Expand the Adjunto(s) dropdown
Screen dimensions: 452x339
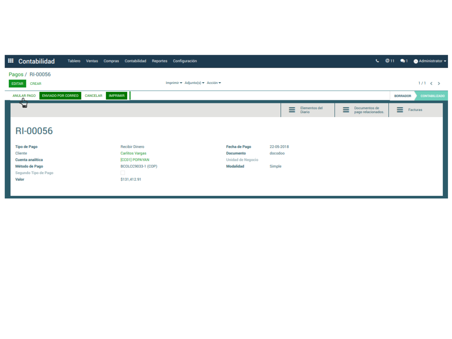click(194, 83)
